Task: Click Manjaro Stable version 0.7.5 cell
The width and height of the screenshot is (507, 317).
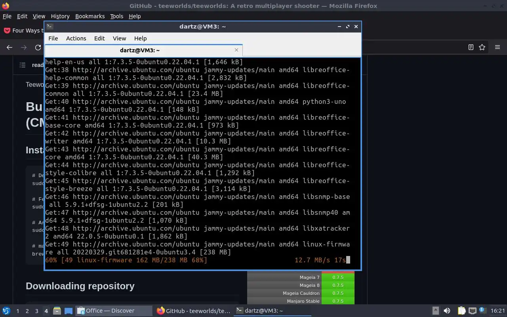Action: point(338,301)
